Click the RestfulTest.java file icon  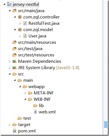pos(25,23)
